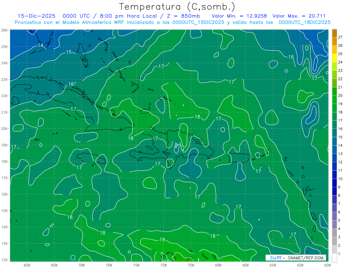Screen dimensions: 348x269
Task: Click the "Valor Min. = 12.9258" text
Action: point(239,16)
